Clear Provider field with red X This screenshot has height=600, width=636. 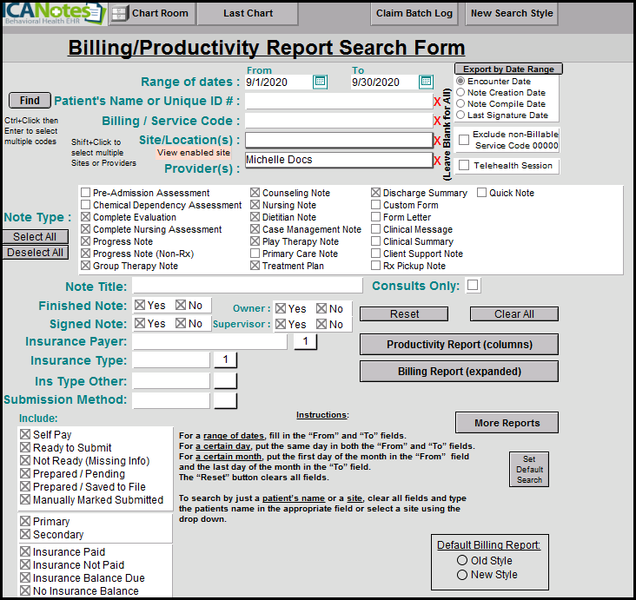[x=438, y=161]
